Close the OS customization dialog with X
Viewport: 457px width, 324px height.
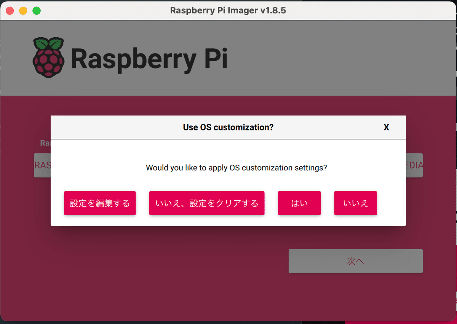click(x=386, y=127)
